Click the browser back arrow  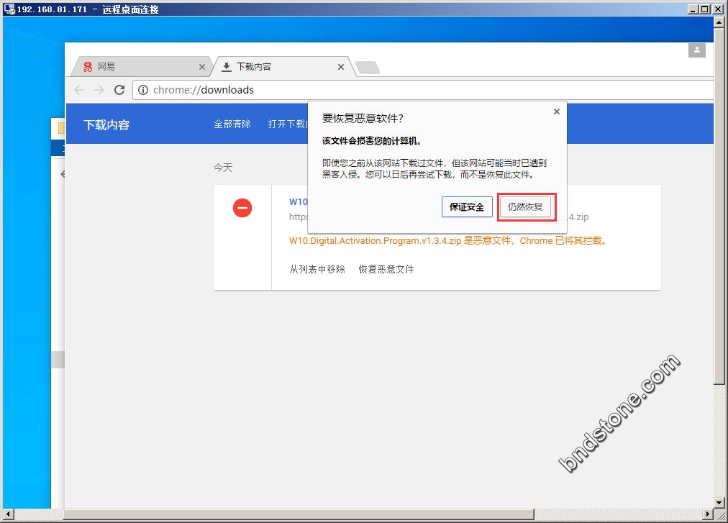click(x=79, y=90)
